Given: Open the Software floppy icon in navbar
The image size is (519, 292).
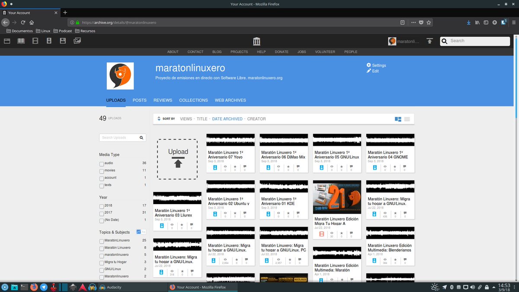Looking at the screenshot, I should pyautogui.click(x=63, y=41).
